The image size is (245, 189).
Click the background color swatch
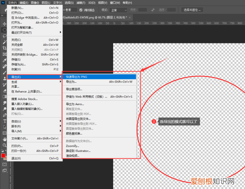(6, 158)
